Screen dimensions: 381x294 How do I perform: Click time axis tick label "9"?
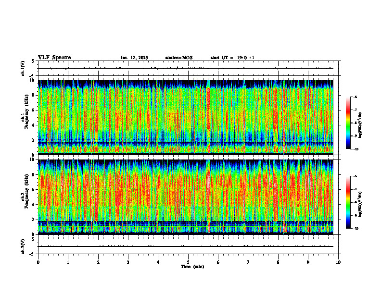pyautogui.click(x=308, y=262)
